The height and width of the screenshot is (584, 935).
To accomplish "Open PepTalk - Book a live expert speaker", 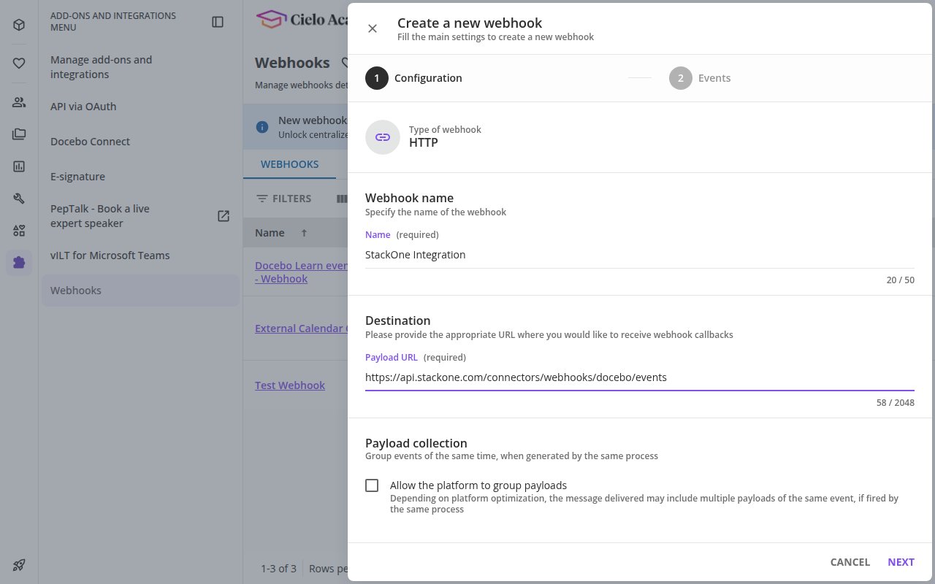I will pos(140,216).
